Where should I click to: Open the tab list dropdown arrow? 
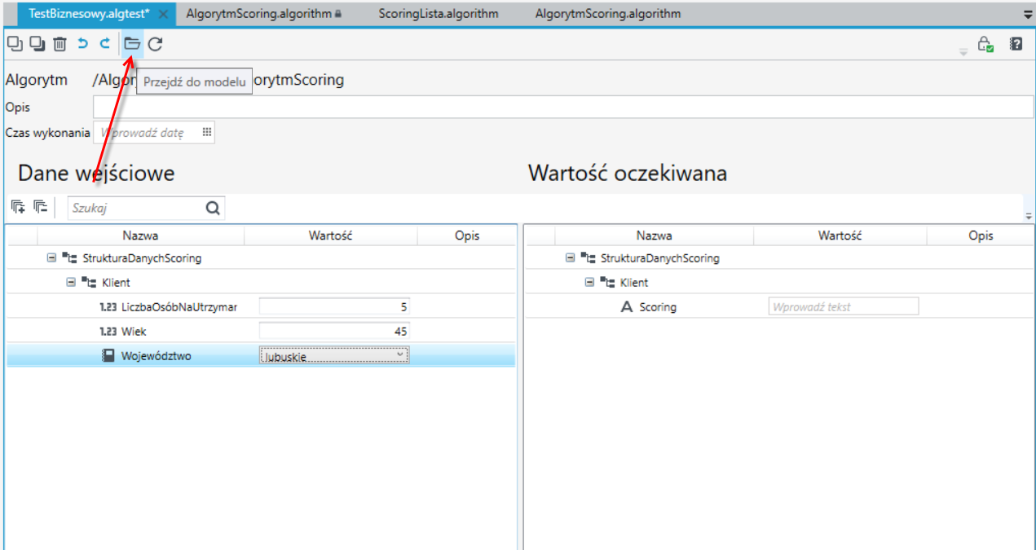1028,14
